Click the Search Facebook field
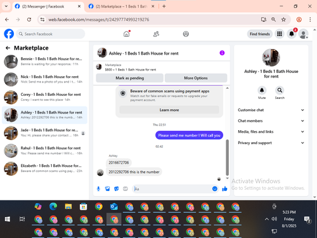The height and width of the screenshot is (238, 317). [51, 34]
